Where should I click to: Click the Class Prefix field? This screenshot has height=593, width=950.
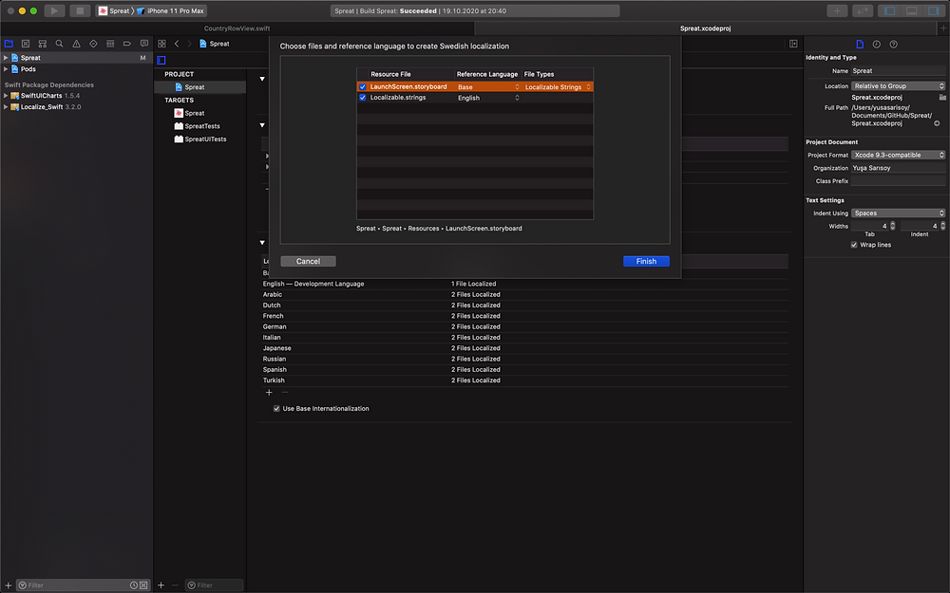click(898, 181)
